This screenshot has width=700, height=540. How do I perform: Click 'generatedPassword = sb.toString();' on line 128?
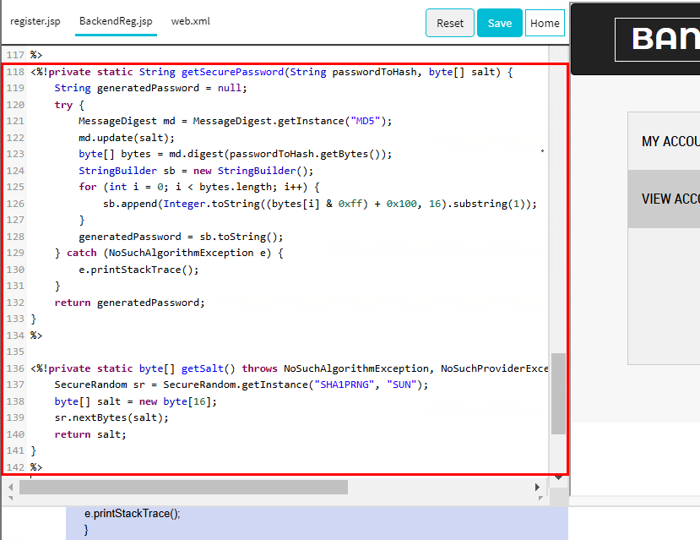pos(181,237)
